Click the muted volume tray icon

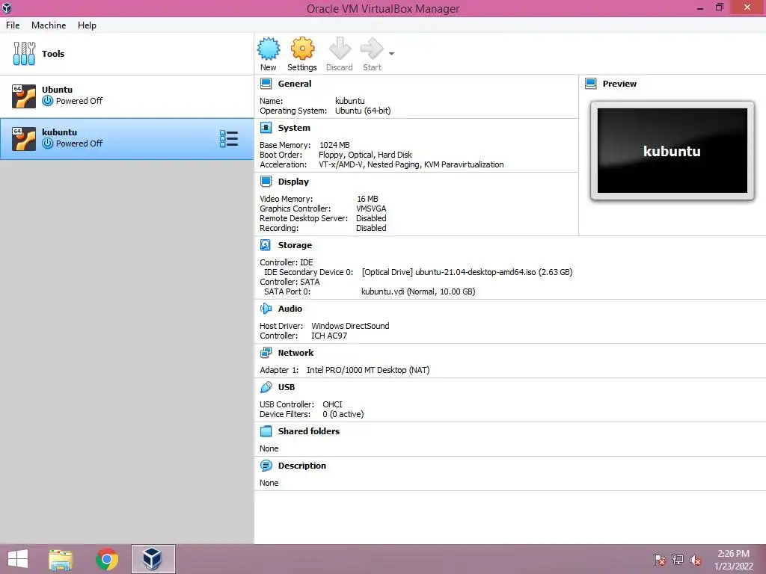696,560
